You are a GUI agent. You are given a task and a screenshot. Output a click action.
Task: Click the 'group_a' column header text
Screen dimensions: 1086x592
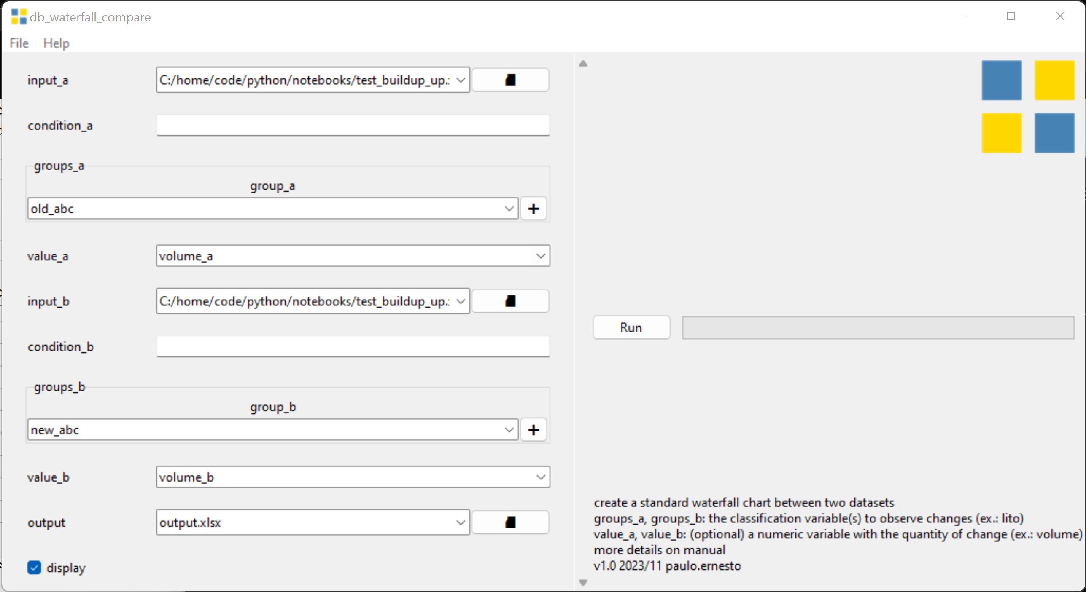272,186
